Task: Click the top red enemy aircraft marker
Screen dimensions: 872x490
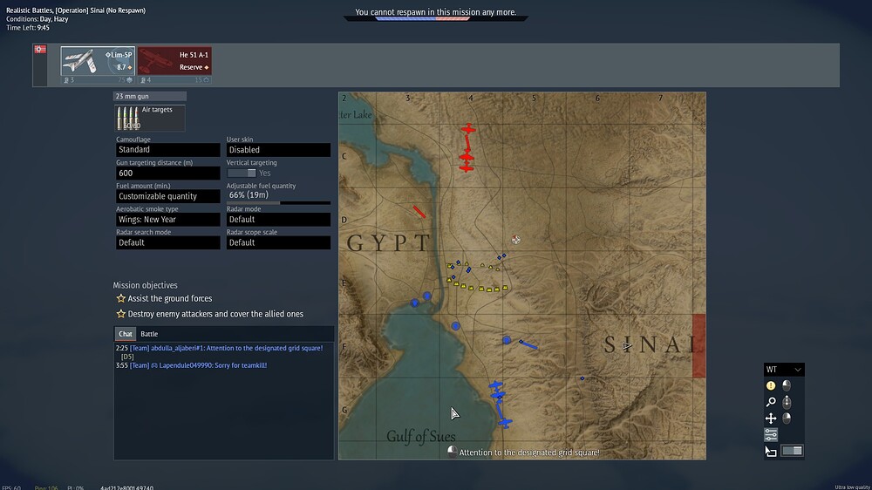Action: (468, 130)
